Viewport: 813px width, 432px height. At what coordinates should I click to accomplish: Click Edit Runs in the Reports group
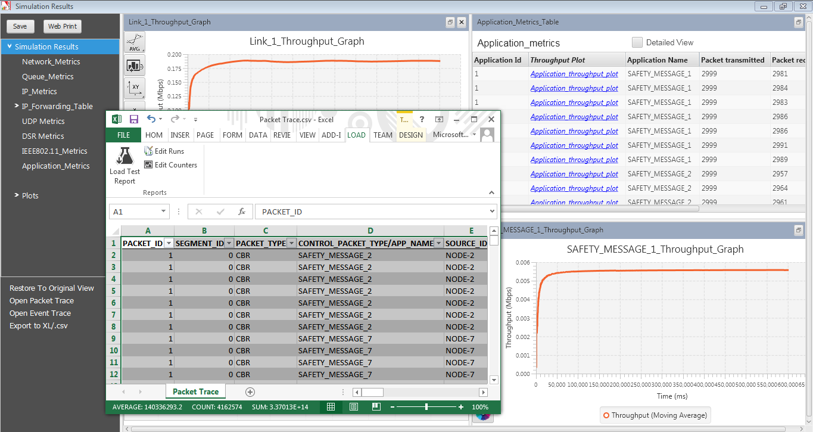point(164,151)
